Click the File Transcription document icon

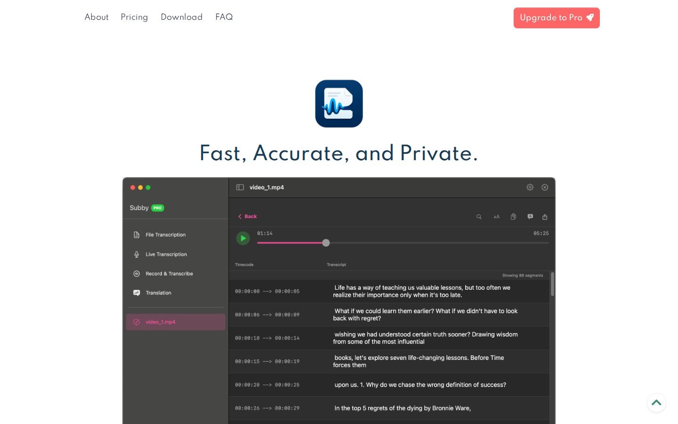tap(137, 235)
